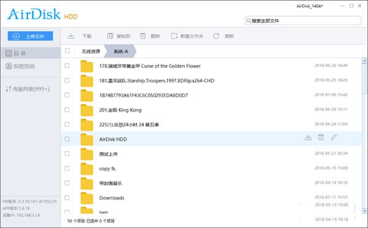The width and height of the screenshot is (368, 228).
Task: Open the 225(1) 24 folder icon
Action: [87, 125]
